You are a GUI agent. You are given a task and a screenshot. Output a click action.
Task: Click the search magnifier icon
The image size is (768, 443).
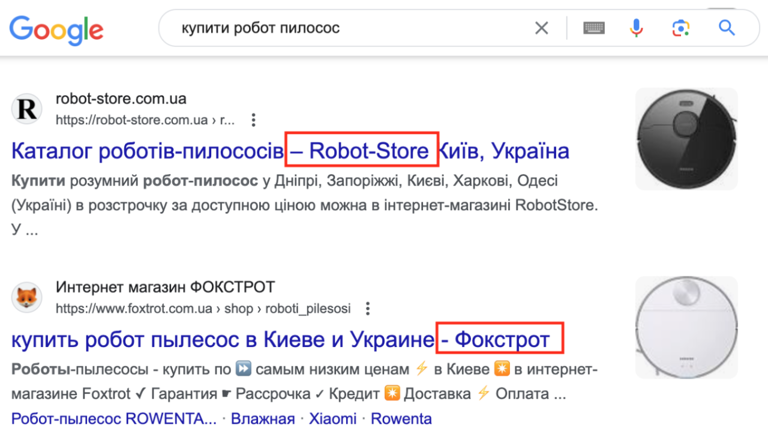[x=726, y=28]
